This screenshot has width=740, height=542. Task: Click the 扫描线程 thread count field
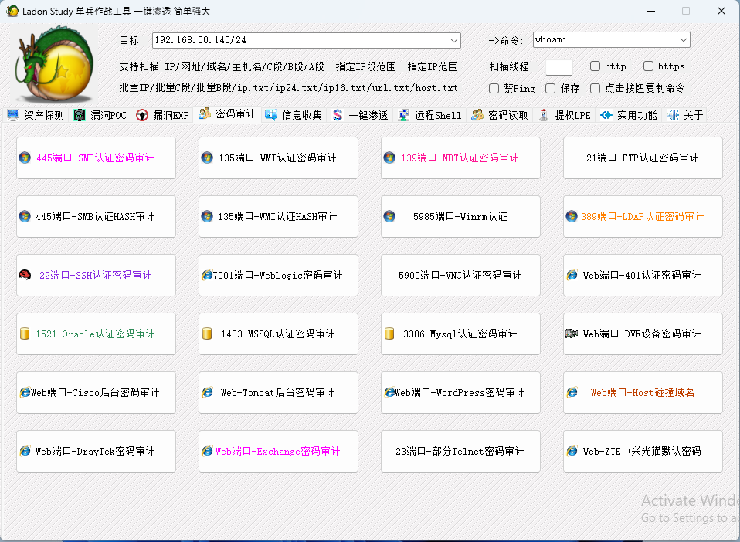[558, 67]
